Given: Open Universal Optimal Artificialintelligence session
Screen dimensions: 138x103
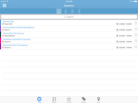Looking at the screenshot, I should point(19,27).
